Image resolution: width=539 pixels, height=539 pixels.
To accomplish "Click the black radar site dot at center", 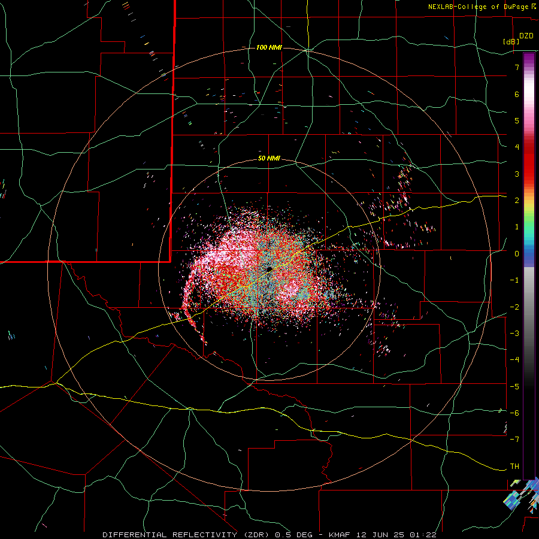I will (x=269, y=269).
